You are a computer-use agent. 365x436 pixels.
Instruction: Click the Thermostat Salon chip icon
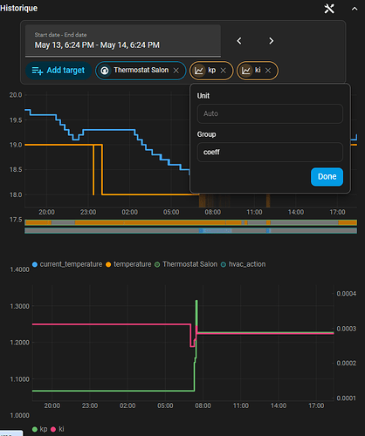pyautogui.click(x=105, y=71)
